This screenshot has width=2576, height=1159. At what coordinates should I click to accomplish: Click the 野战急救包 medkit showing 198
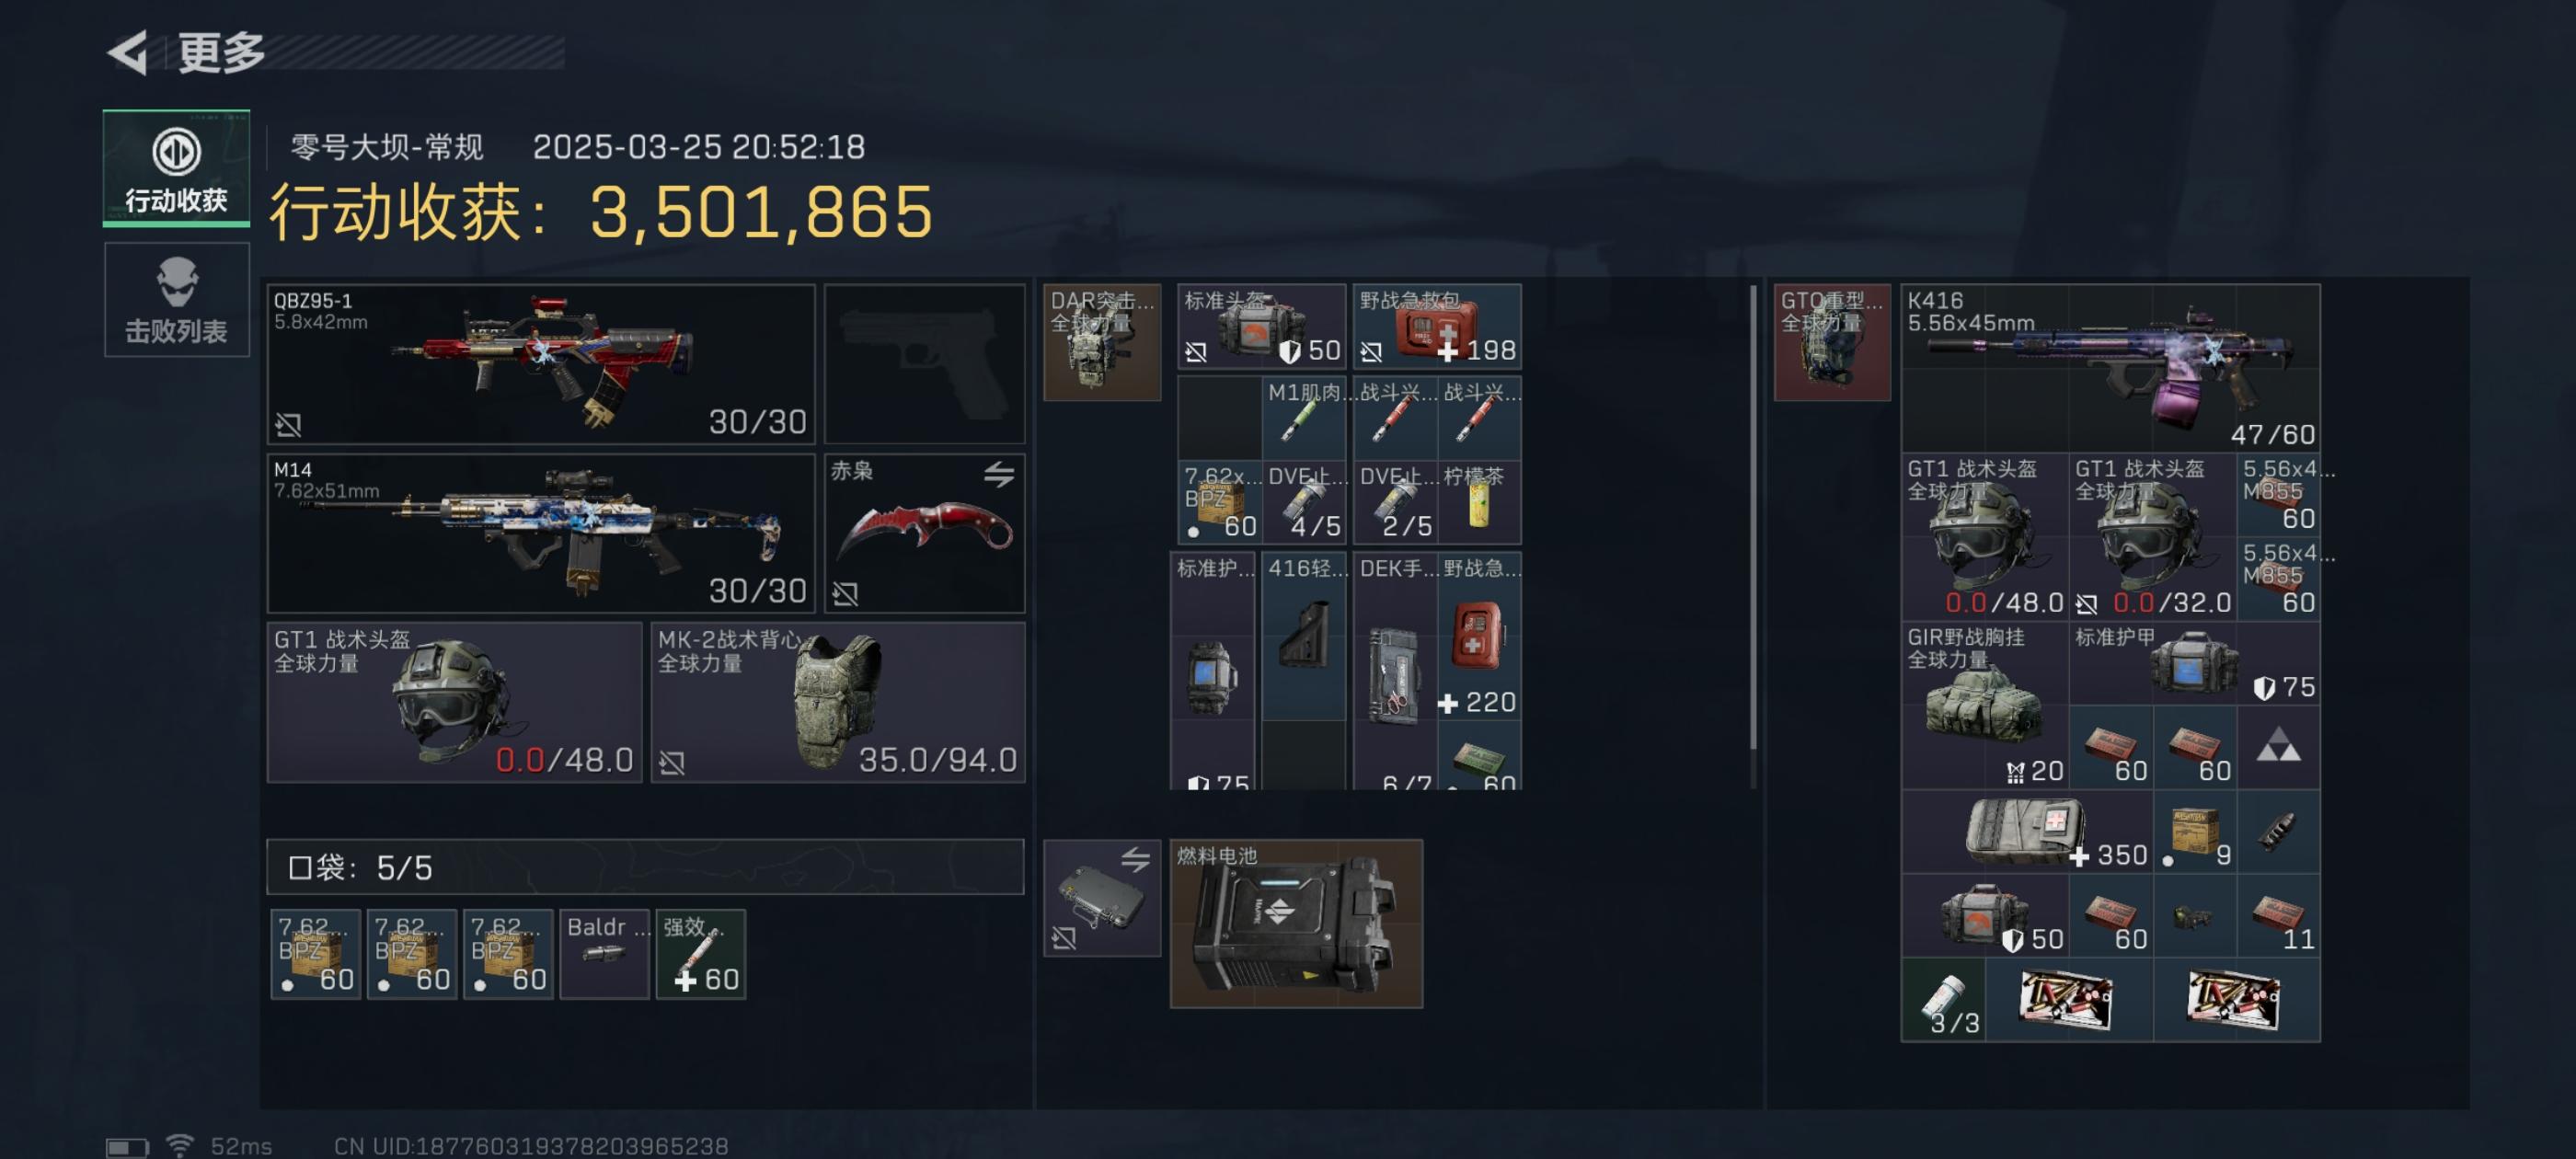tap(1438, 326)
